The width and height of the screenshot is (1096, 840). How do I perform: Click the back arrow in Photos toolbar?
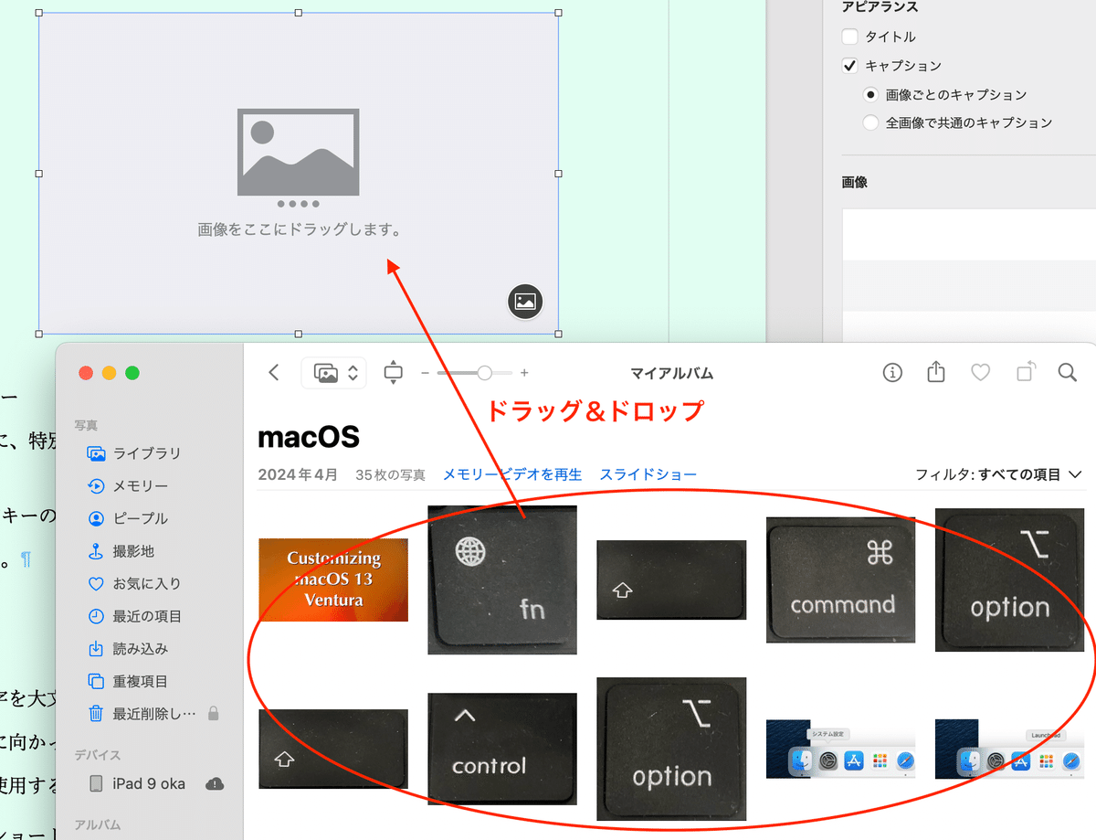[x=274, y=372]
